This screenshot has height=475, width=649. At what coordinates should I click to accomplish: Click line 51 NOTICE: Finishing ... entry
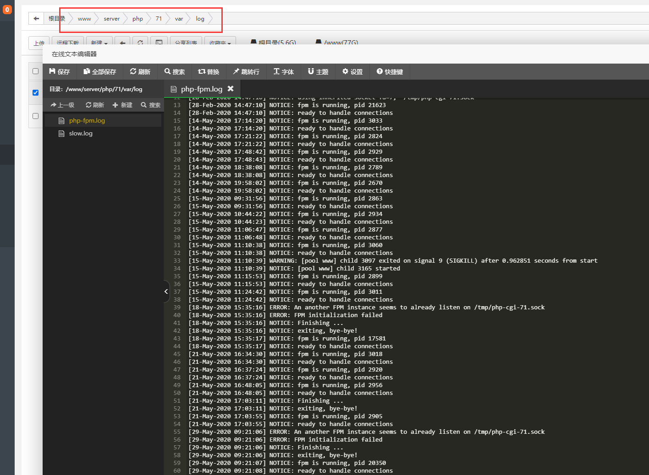pos(265,400)
